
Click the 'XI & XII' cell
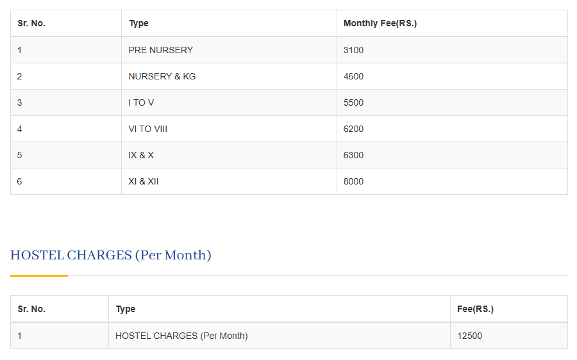click(x=143, y=181)
